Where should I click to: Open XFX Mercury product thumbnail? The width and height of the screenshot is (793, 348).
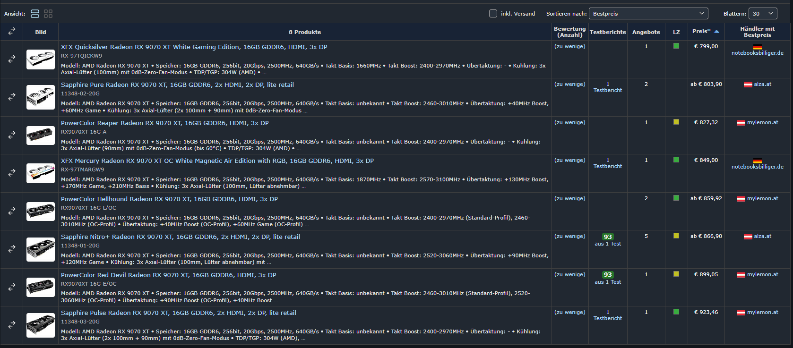(x=41, y=173)
